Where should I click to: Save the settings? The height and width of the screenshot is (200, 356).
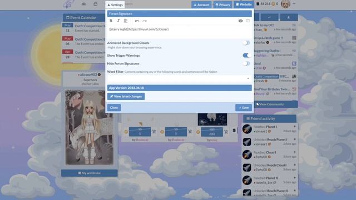[x=244, y=107]
